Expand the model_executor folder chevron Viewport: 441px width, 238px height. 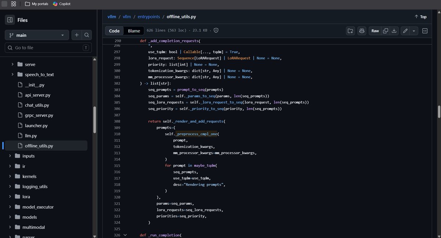[x=10, y=207]
